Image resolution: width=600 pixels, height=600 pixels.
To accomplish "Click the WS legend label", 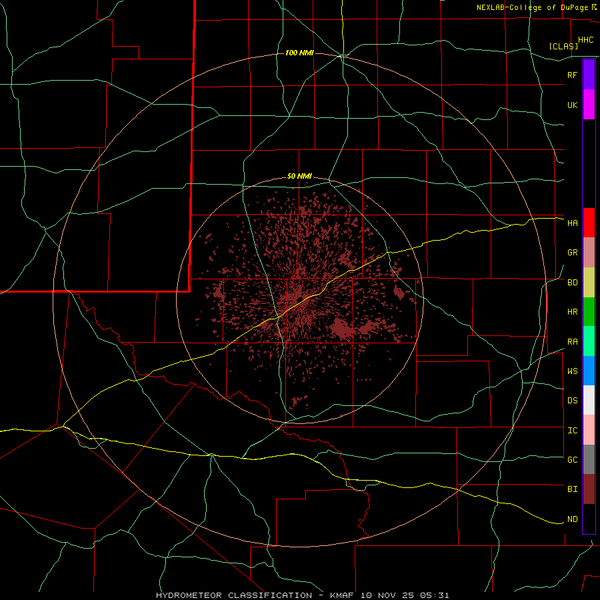I will pyautogui.click(x=572, y=371).
